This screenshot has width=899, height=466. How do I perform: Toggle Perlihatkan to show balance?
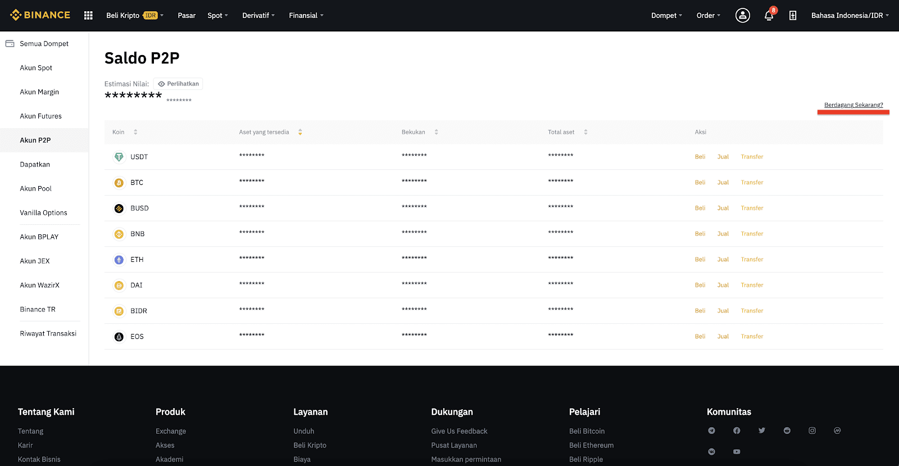pos(178,84)
